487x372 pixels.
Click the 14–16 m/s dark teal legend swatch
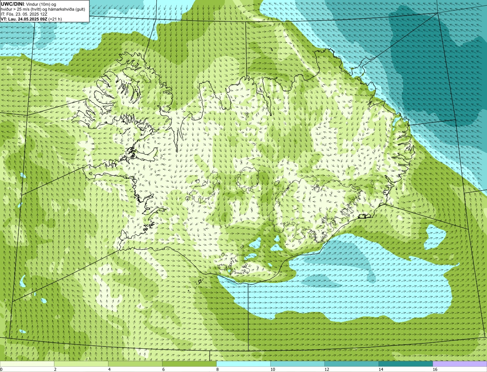pyautogui.click(x=406, y=364)
